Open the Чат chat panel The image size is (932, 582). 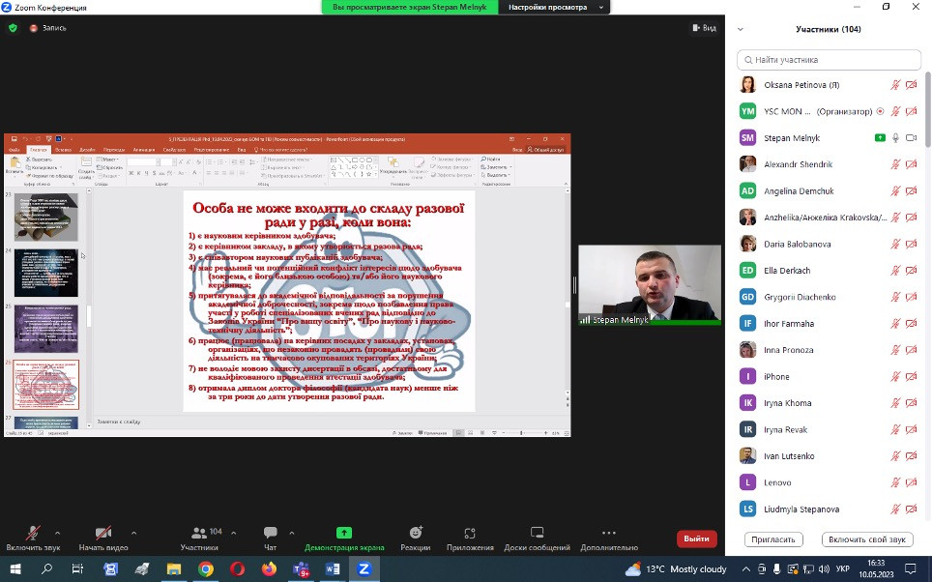coord(271,538)
